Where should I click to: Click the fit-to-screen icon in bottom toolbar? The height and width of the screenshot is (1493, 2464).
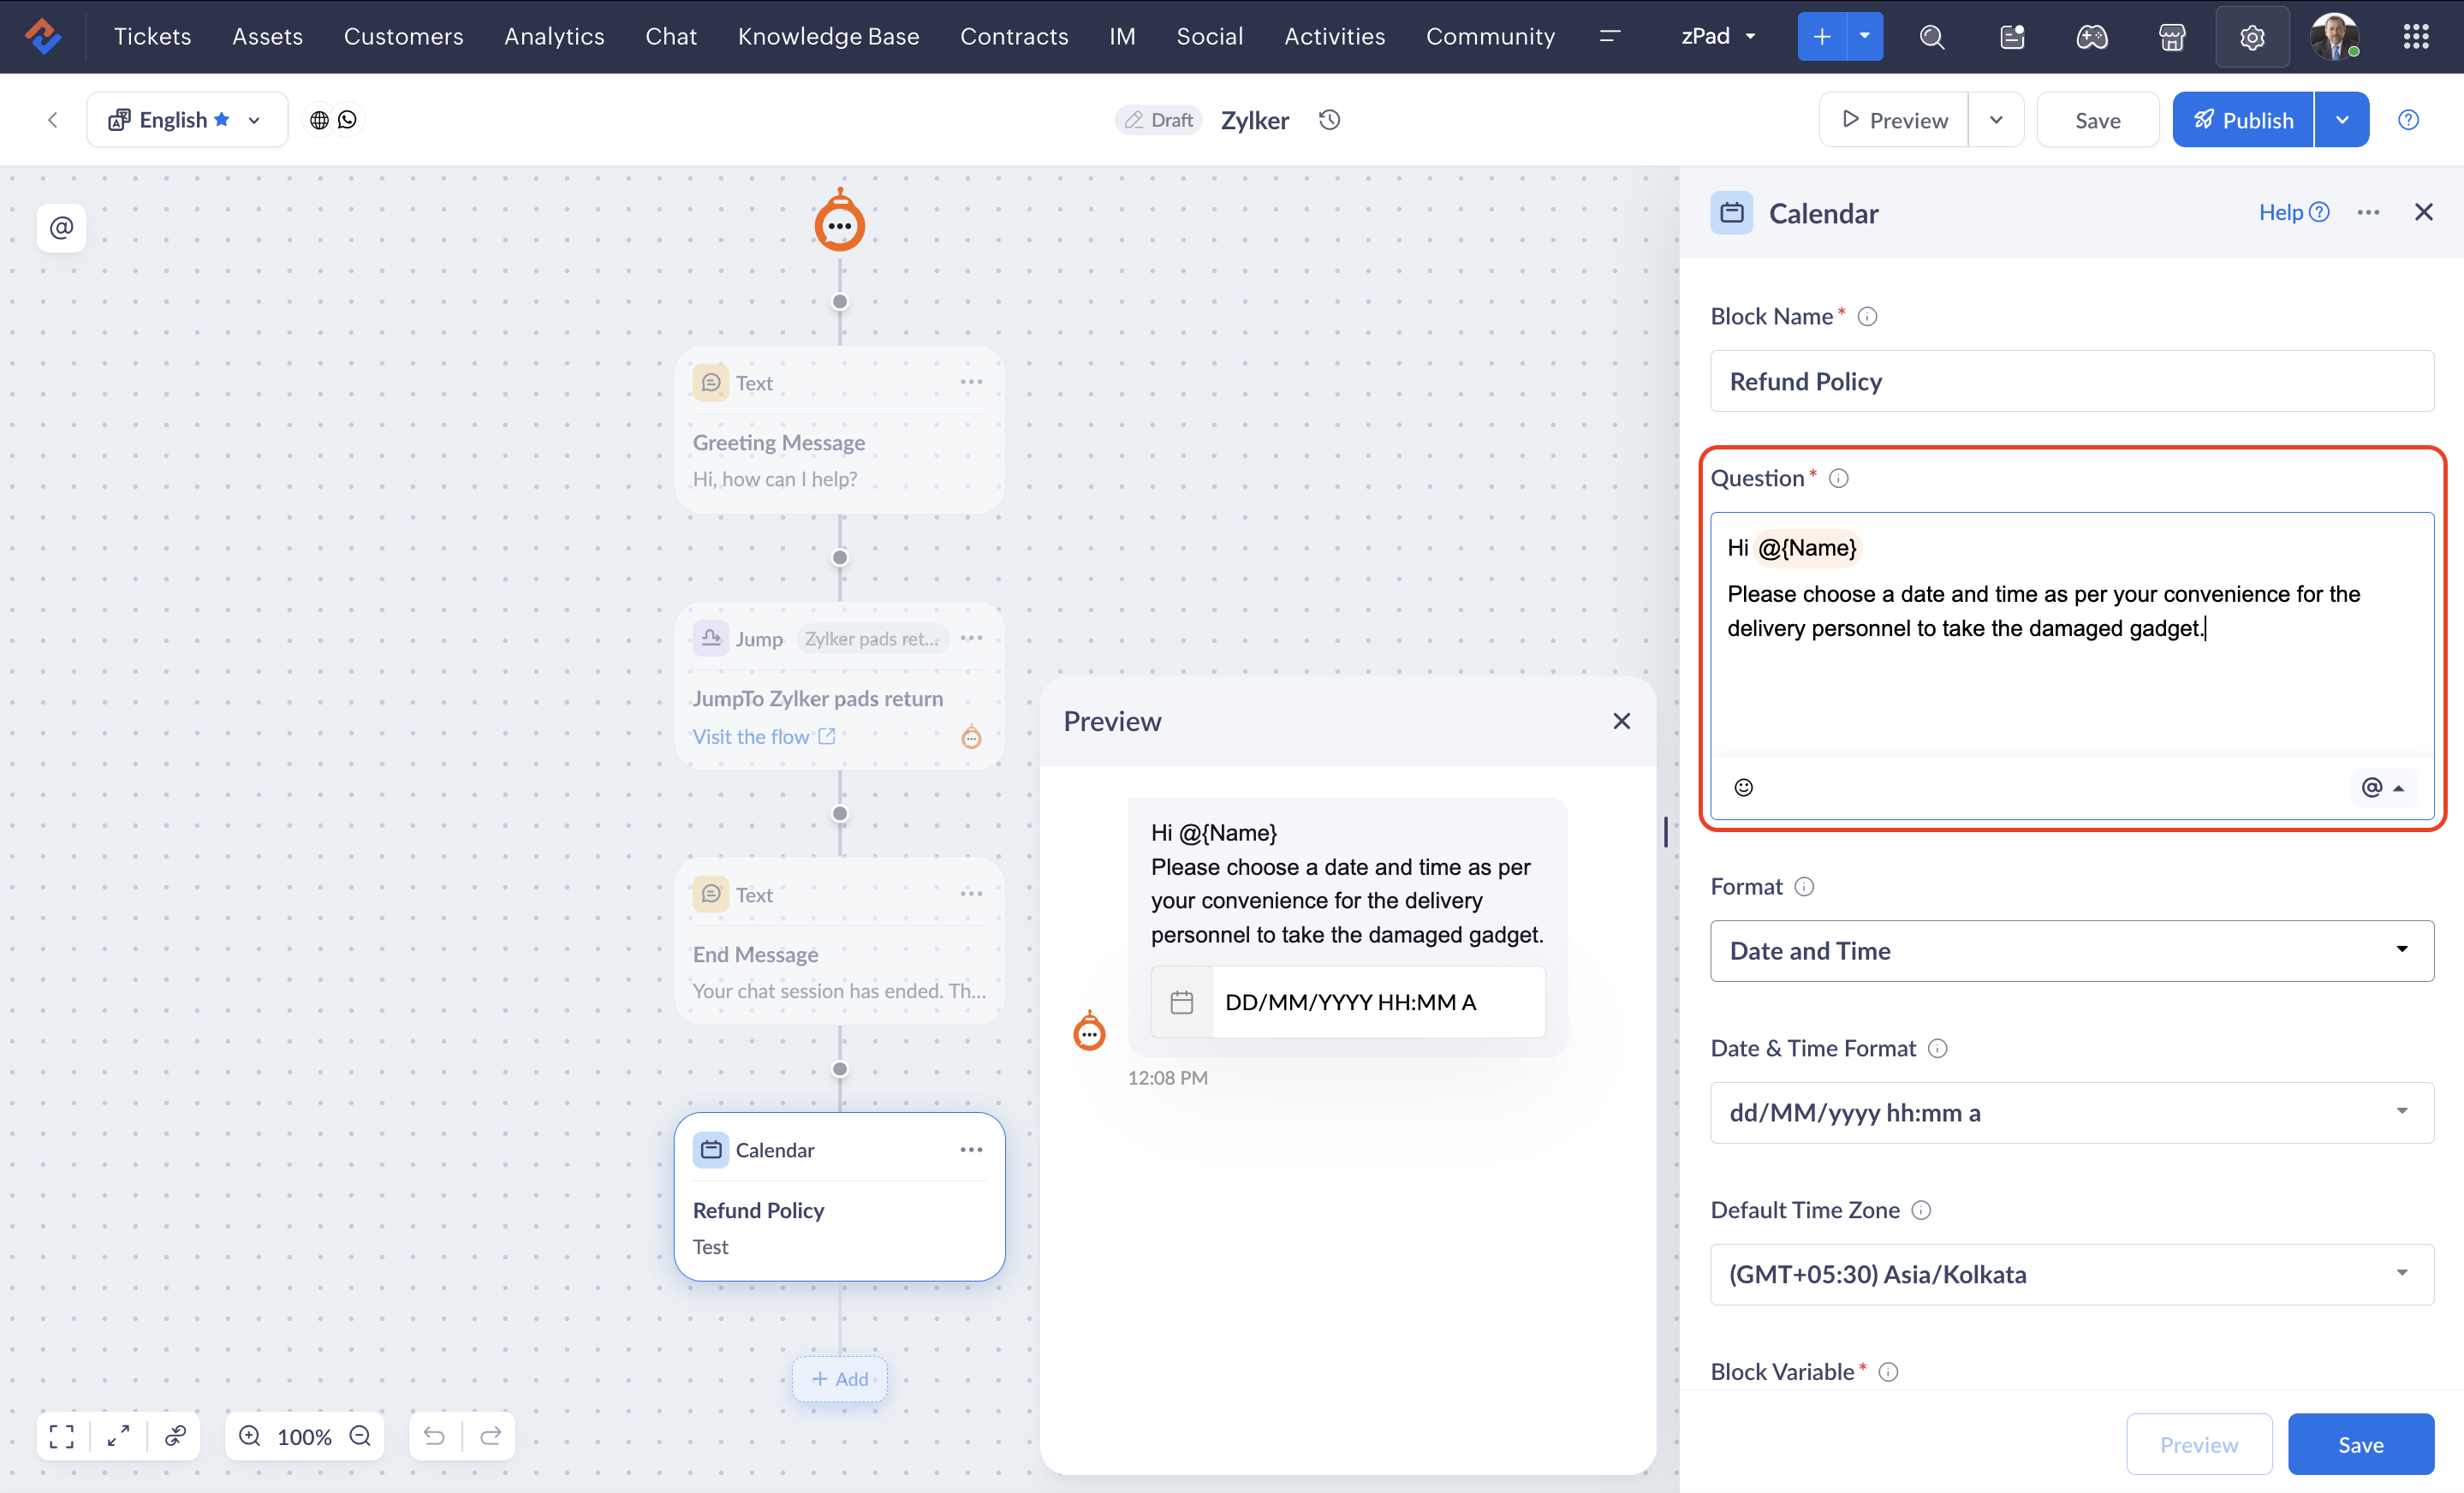pyautogui.click(x=62, y=1436)
